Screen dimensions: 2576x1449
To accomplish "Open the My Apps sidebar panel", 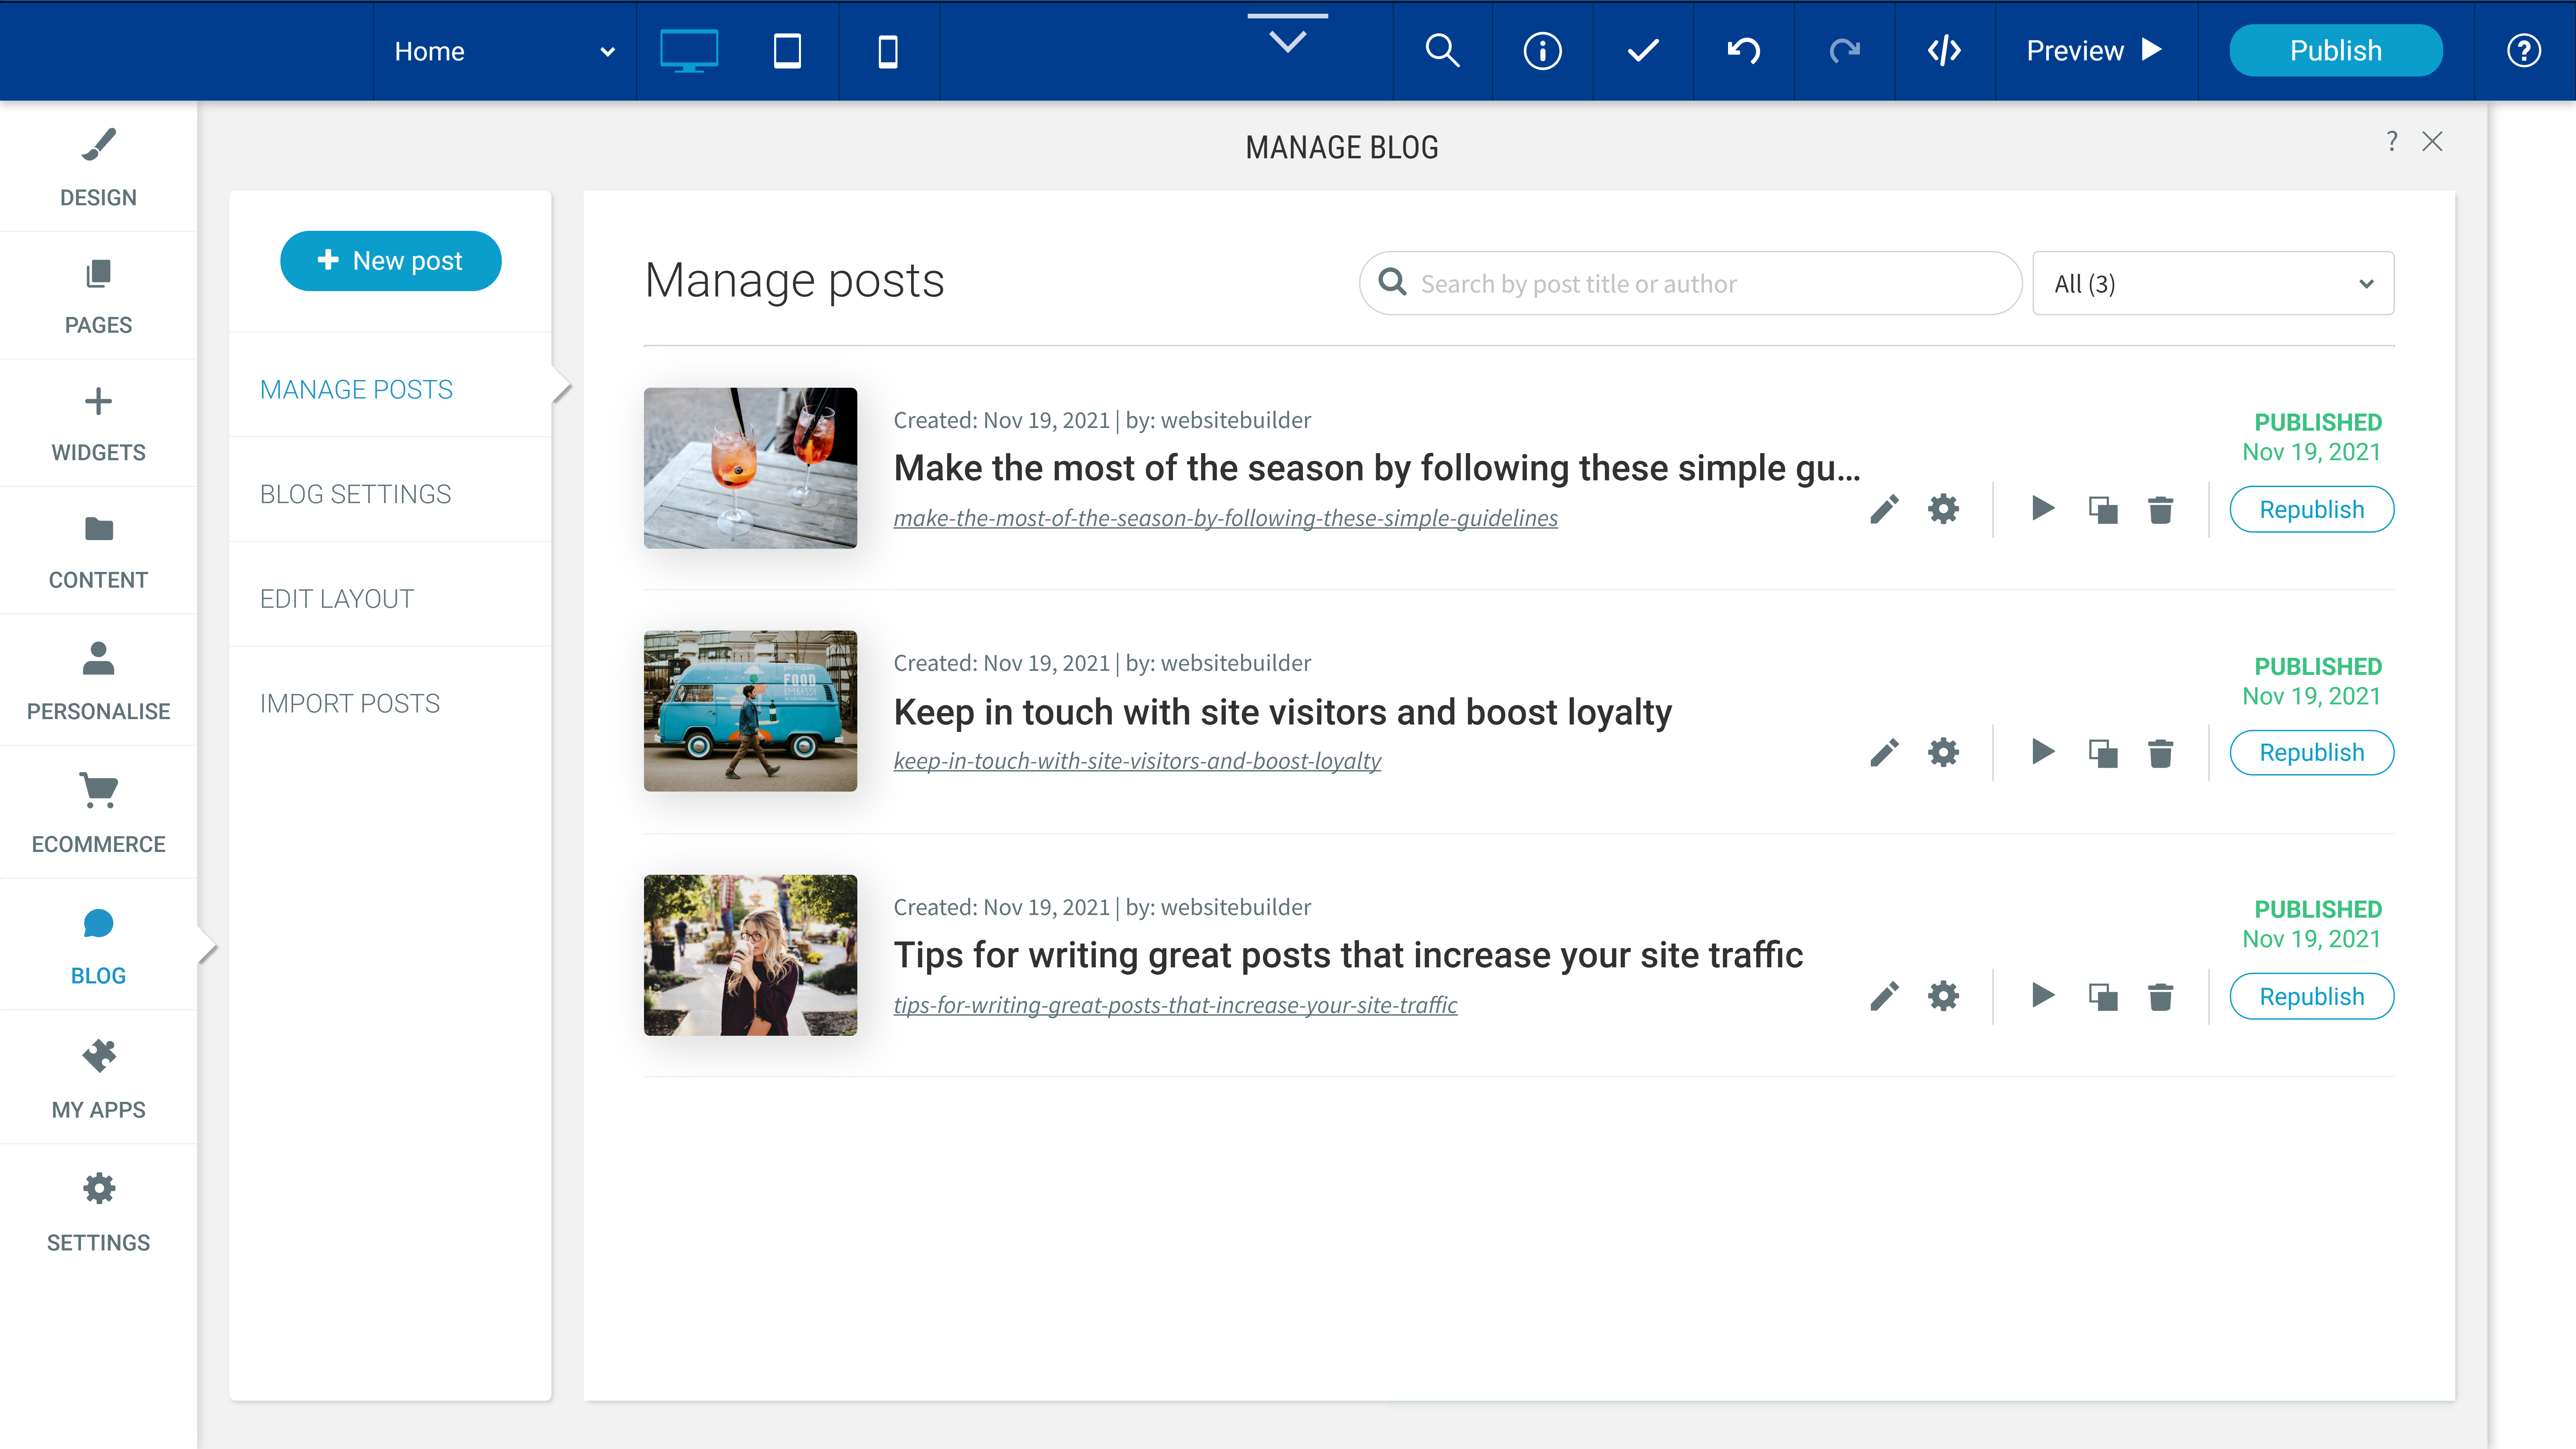I will (98, 1077).
